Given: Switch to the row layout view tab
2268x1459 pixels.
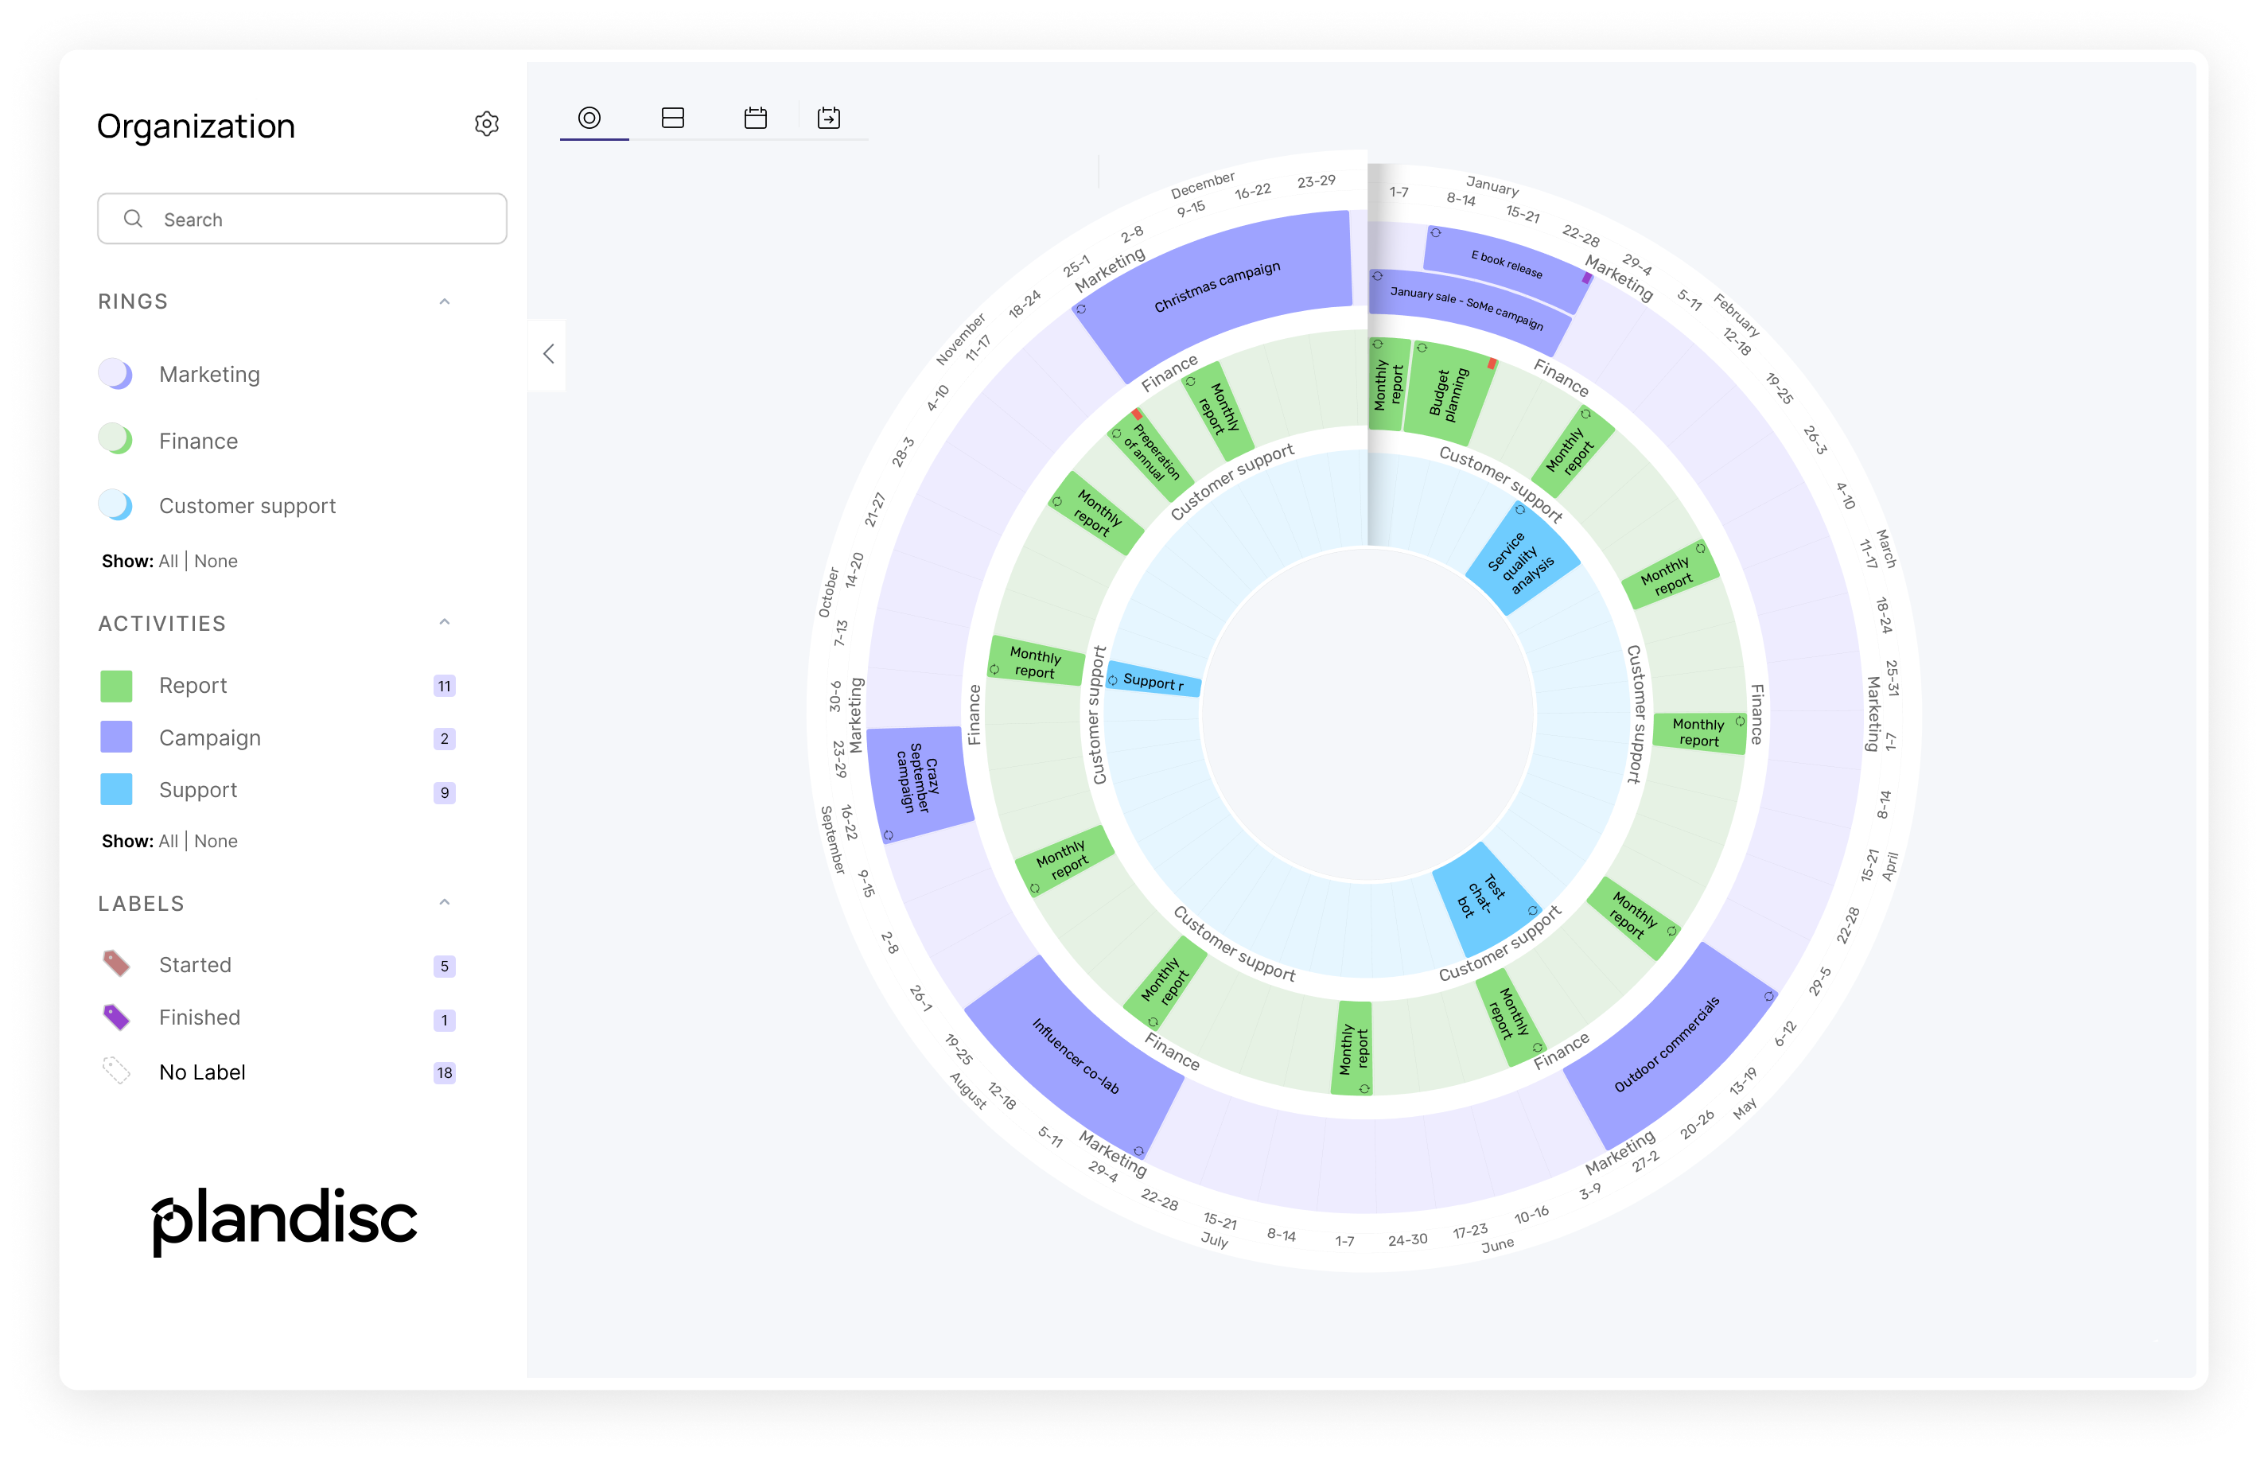Looking at the screenshot, I should [673, 118].
